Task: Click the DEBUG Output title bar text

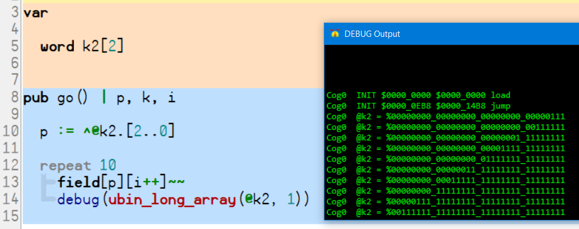Action: (372, 34)
